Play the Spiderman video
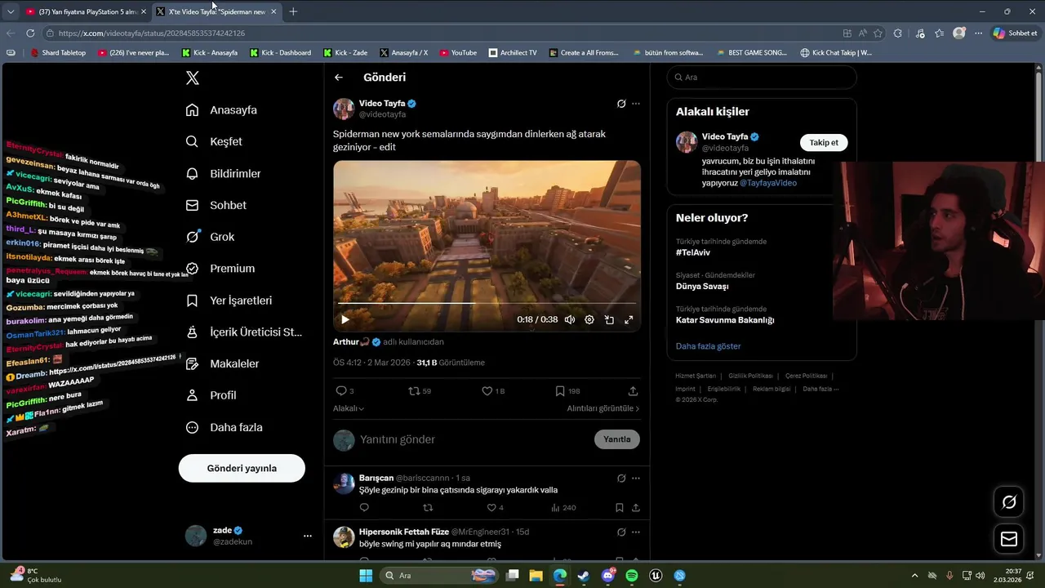The image size is (1045, 588). 345,319
